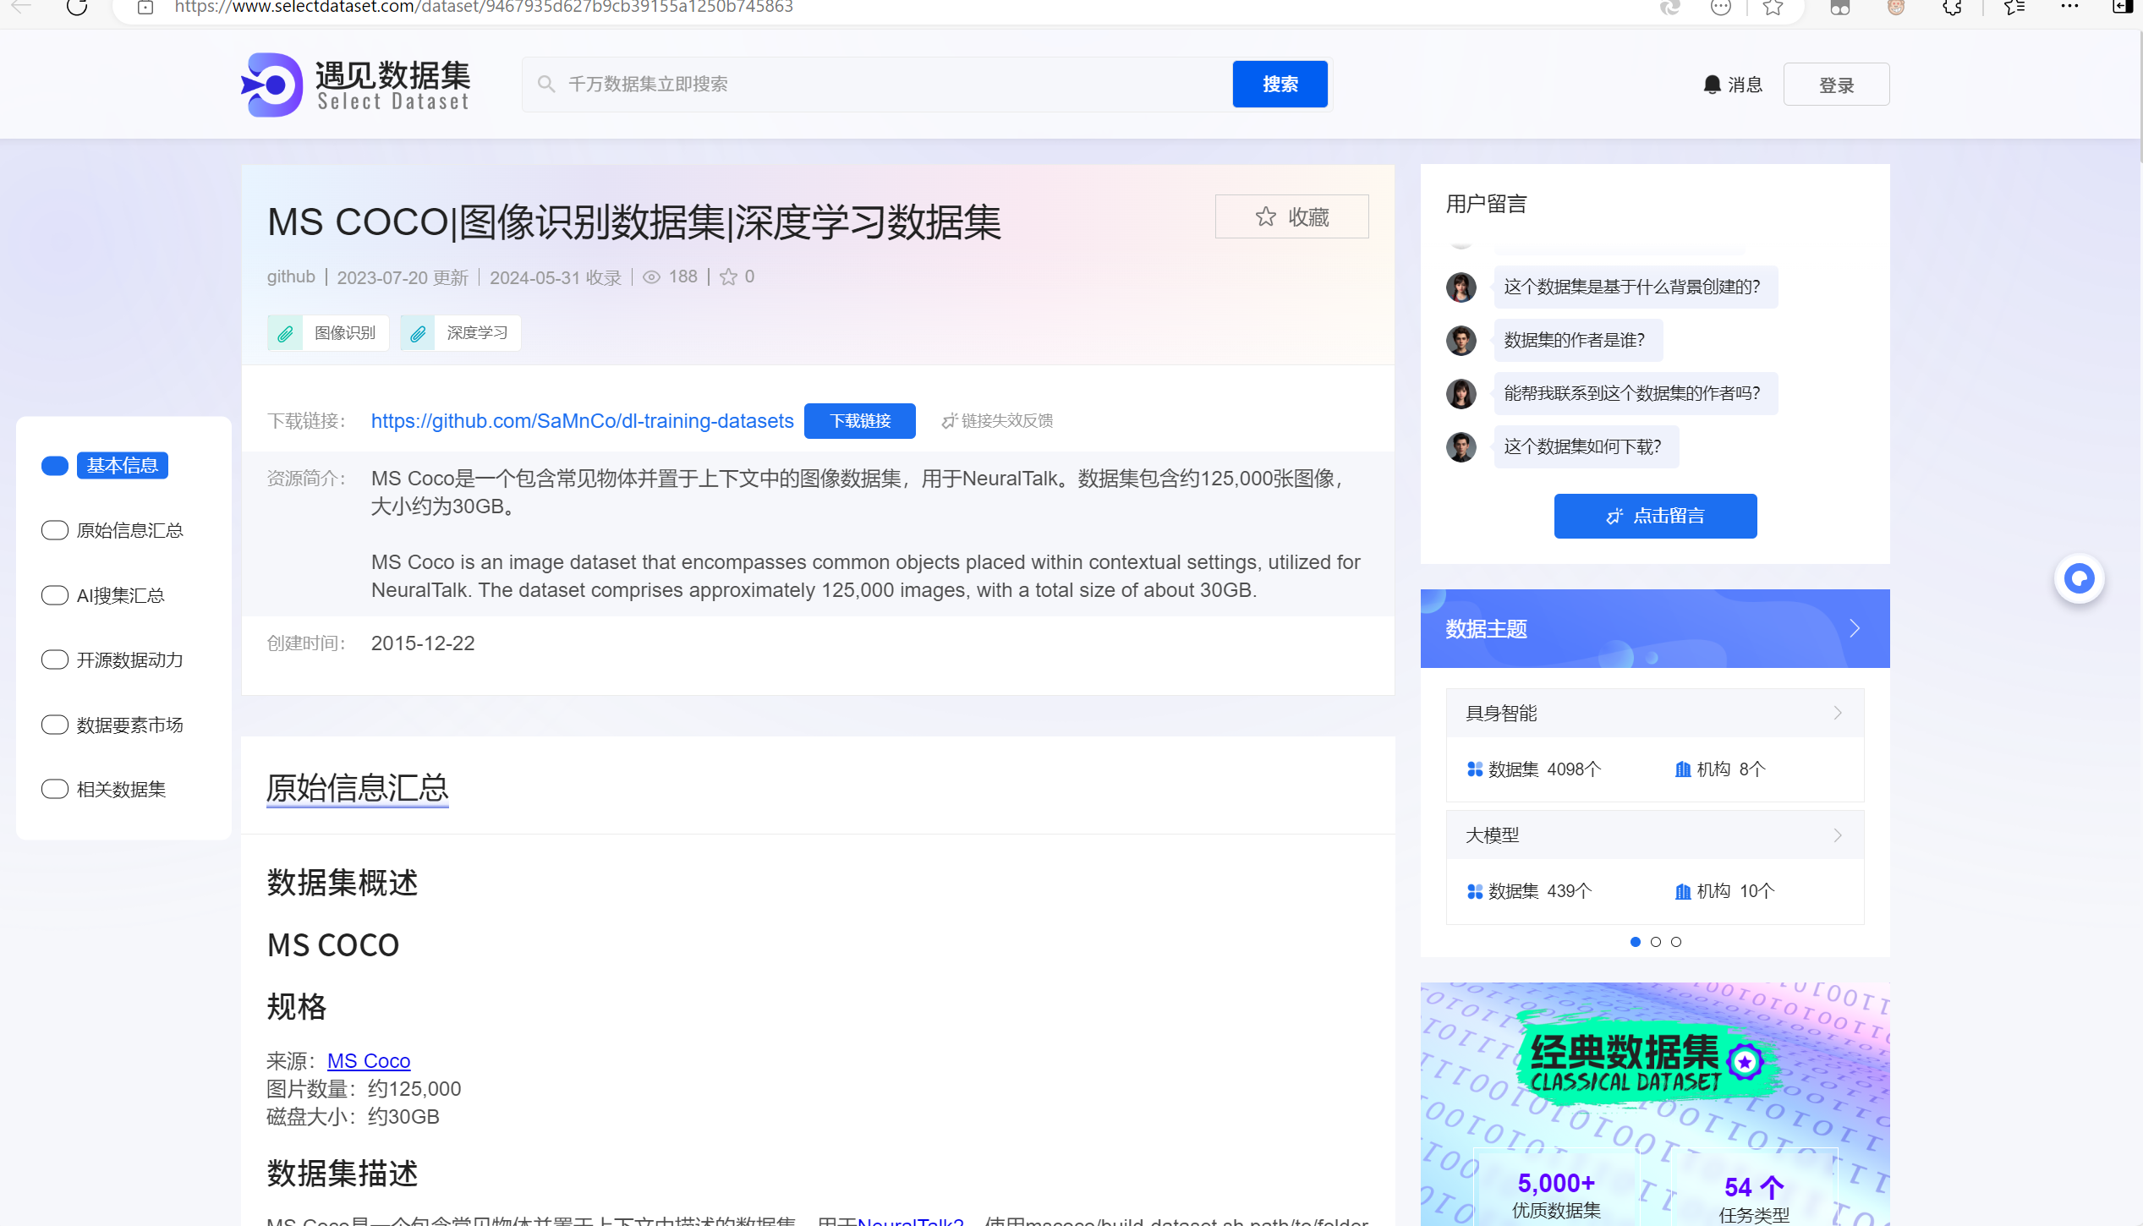
Task: Click the notification bell icon
Action: [x=1712, y=85]
